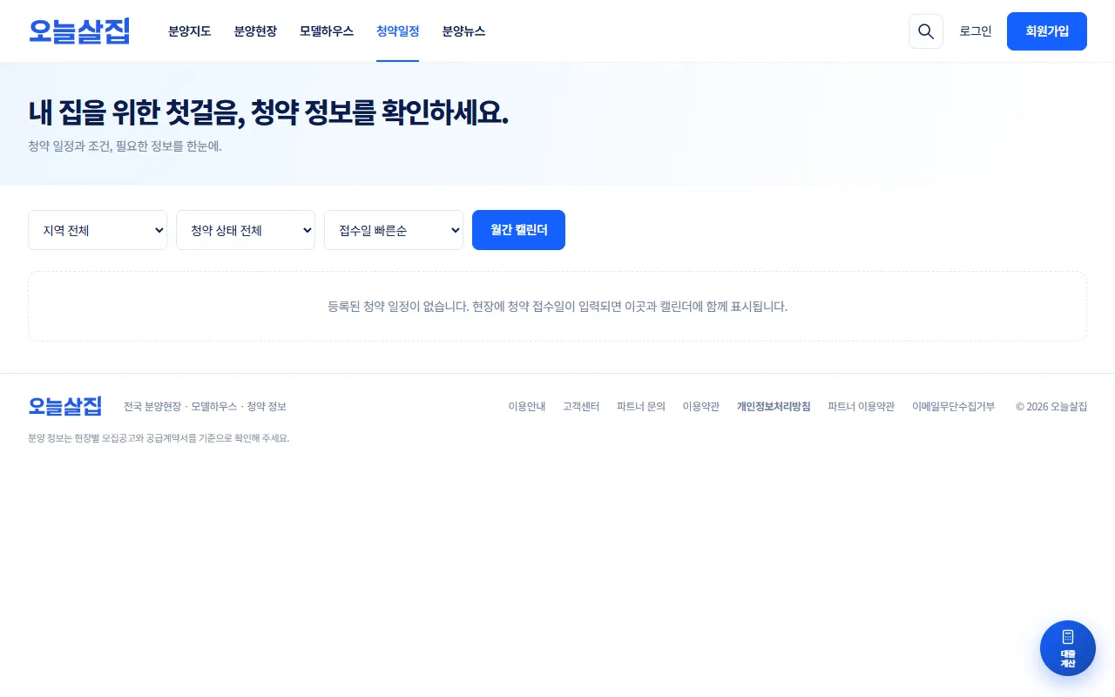Sign up with the 회원가입 button
The height and width of the screenshot is (697, 1115).
[1047, 31]
